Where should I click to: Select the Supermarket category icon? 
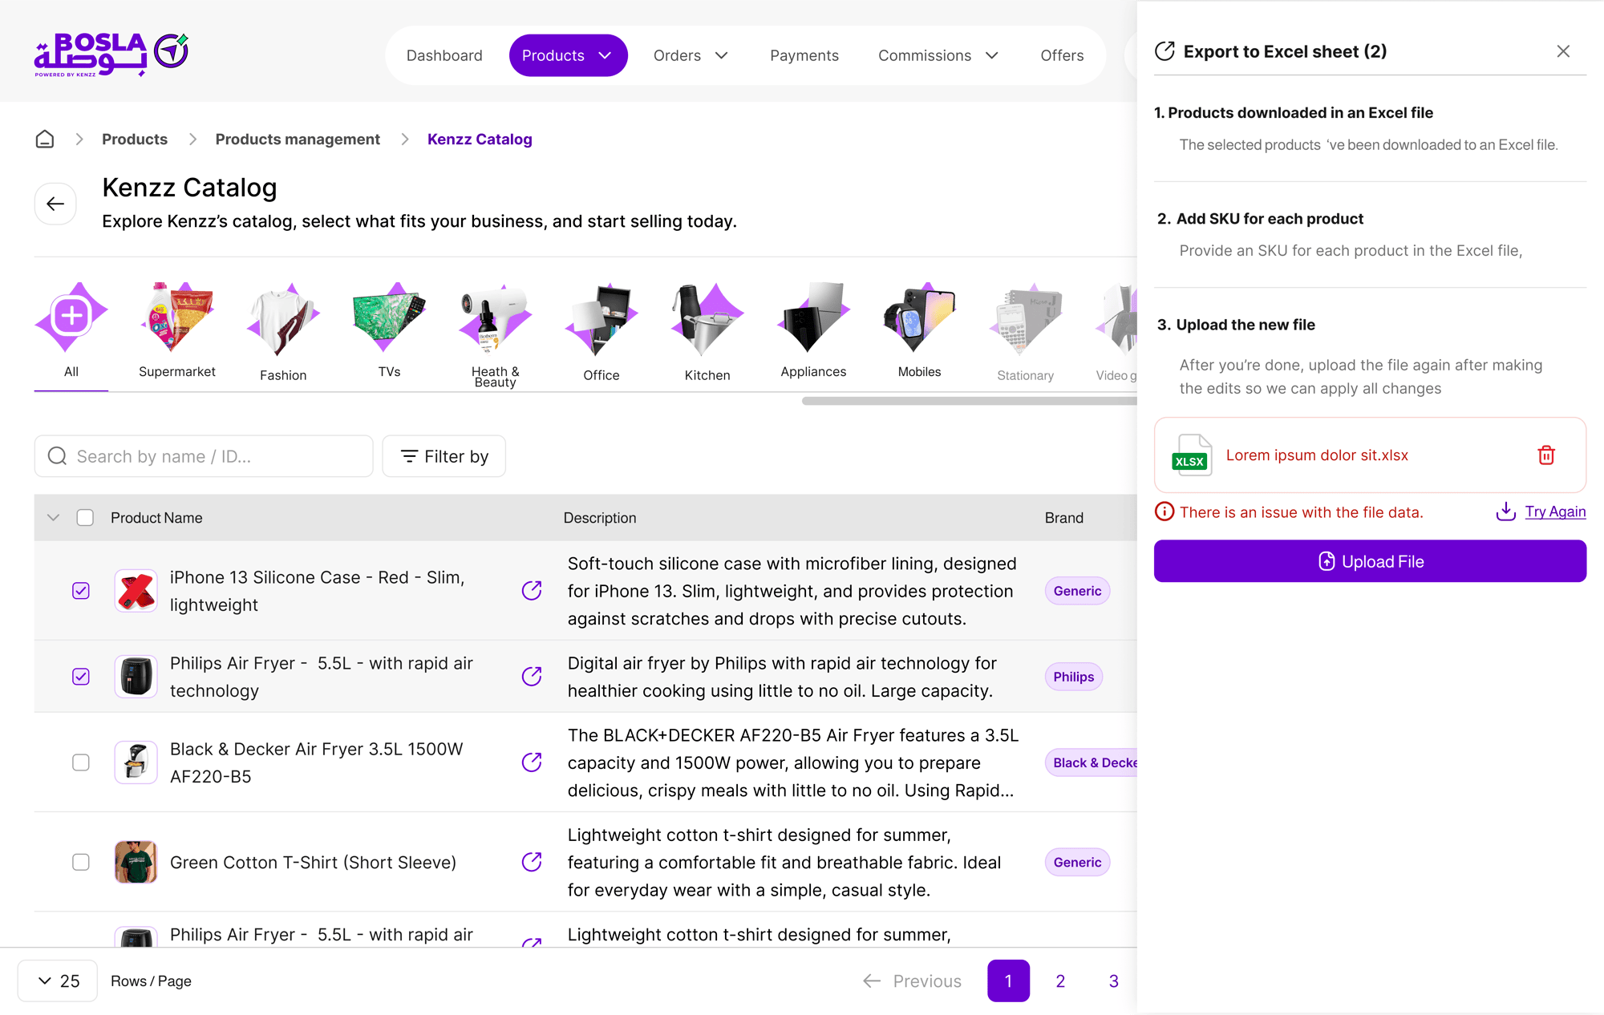pyautogui.click(x=177, y=317)
